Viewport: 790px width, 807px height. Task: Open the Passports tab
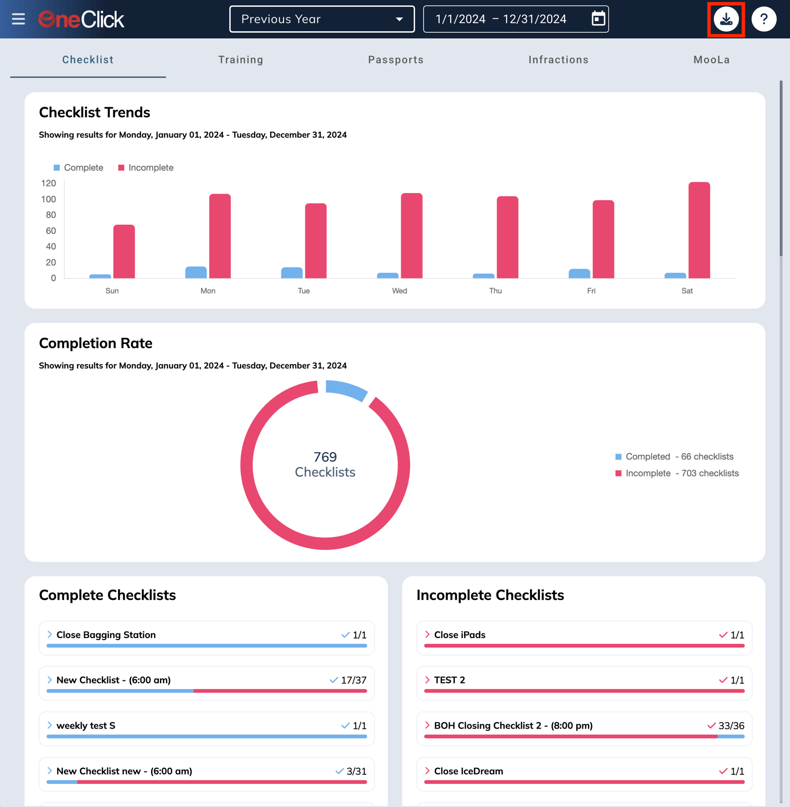(396, 60)
